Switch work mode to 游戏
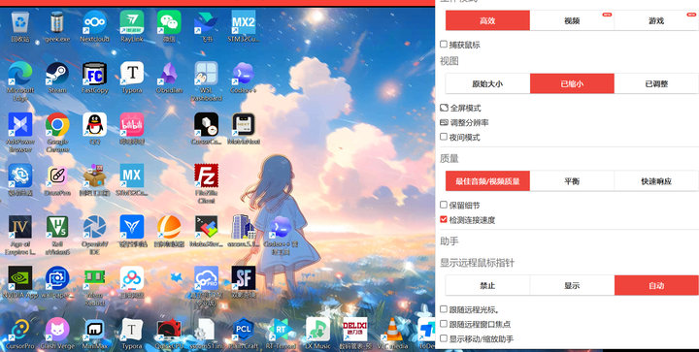The width and height of the screenshot is (699, 352). click(656, 20)
